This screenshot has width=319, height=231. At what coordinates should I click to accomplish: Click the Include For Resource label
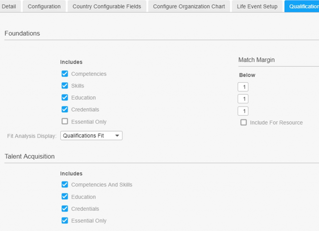point(276,123)
